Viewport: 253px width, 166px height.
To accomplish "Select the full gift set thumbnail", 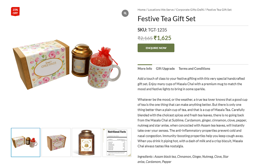I will click(x=26, y=142).
